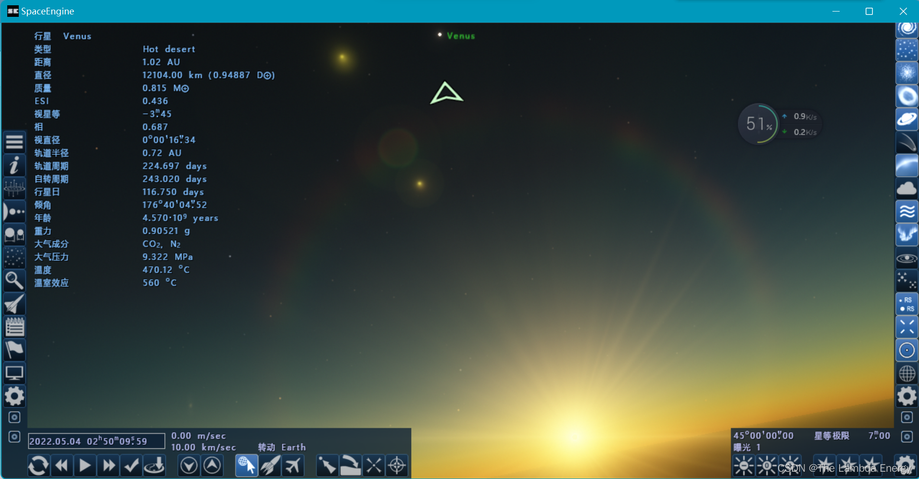The height and width of the screenshot is (479, 919).
Task: Toggle the RS labels icon
Action: click(907, 304)
